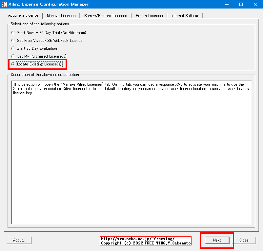263x251 pixels.
Task: Open the Internet Settings tab
Action: click(185, 15)
